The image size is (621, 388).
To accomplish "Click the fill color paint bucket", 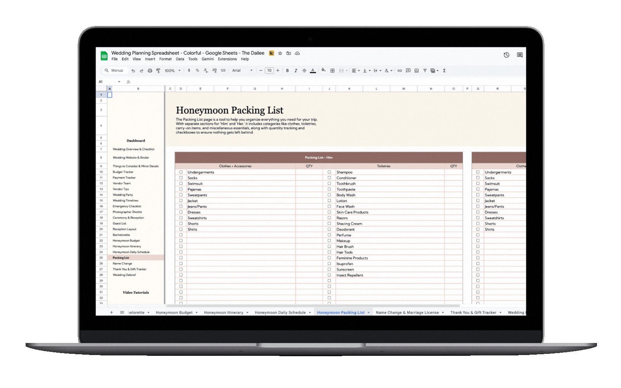I will tap(323, 70).
